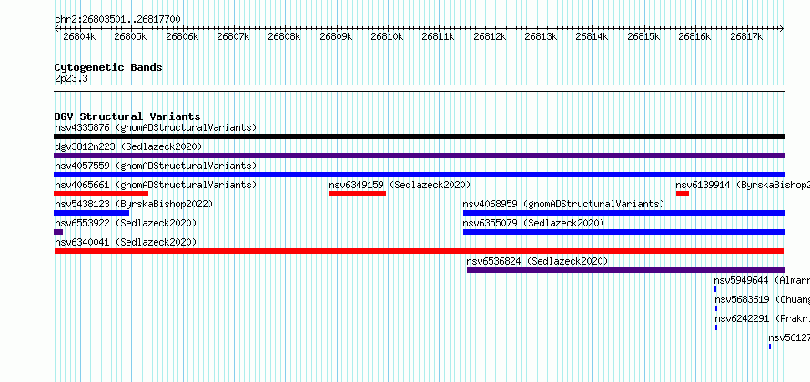Image resolution: width=810 pixels, height=382 pixels.
Task: Open the nsv5683619 variant label
Action: (762, 299)
